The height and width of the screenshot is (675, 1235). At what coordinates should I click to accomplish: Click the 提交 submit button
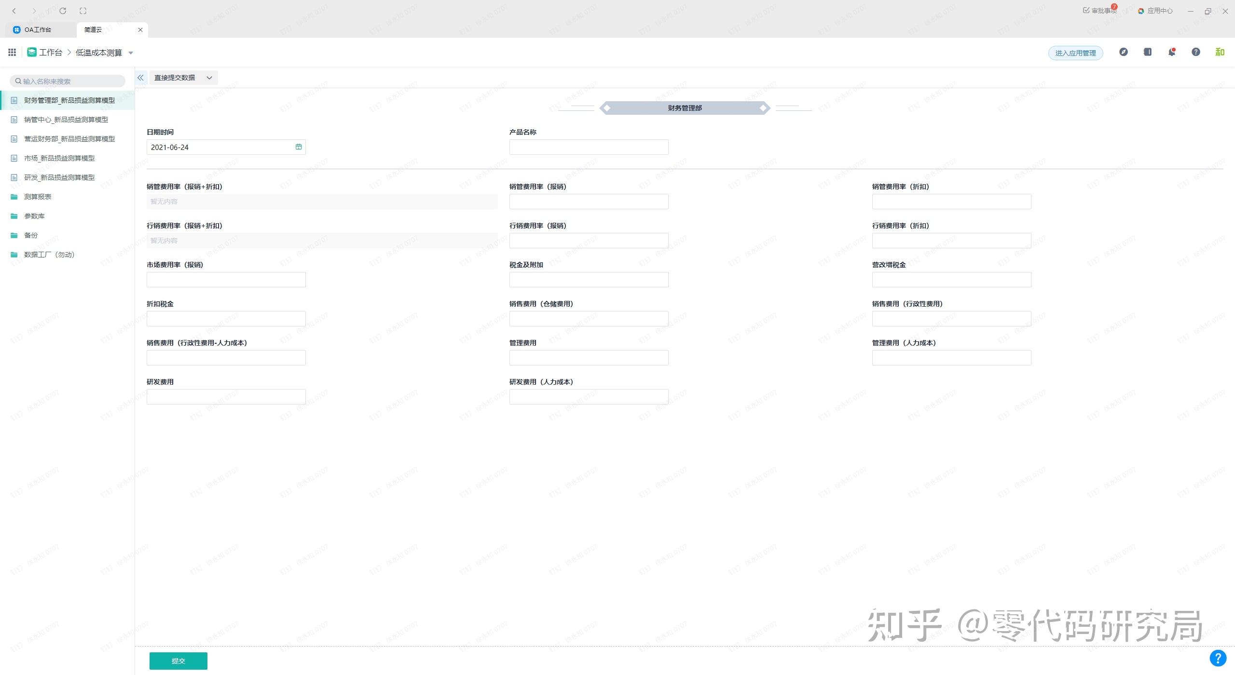click(x=178, y=661)
